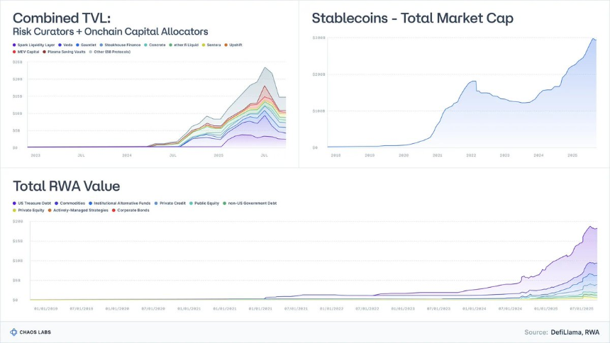Select the Concrete legend item
The width and height of the screenshot is (610, 343).
(155, 45)
